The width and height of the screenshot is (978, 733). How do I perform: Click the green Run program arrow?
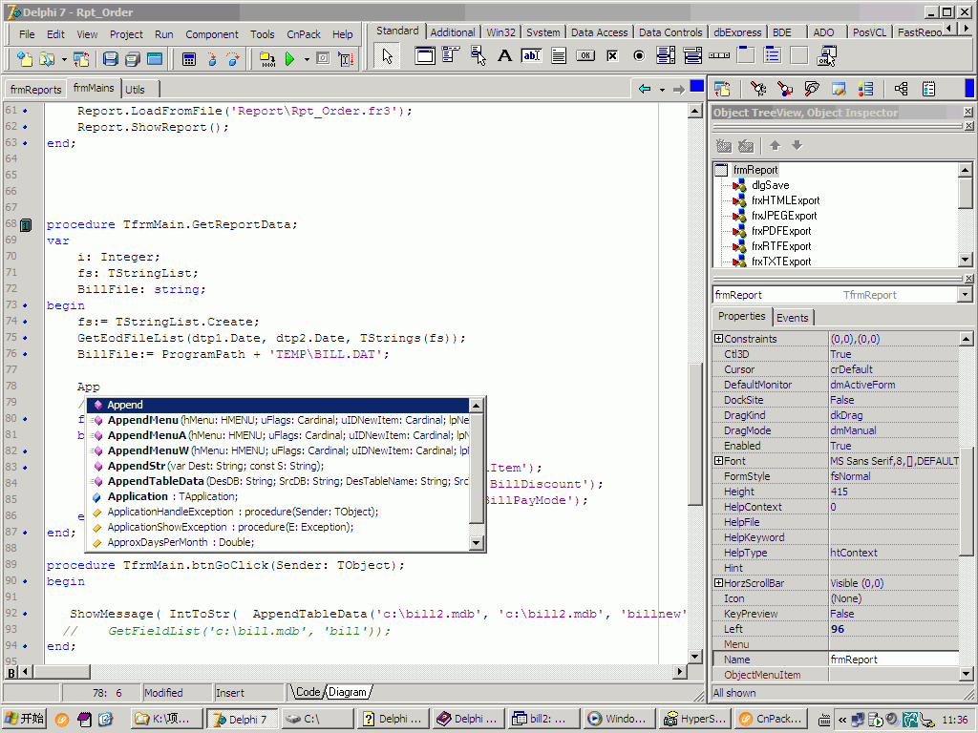point(289,59)
